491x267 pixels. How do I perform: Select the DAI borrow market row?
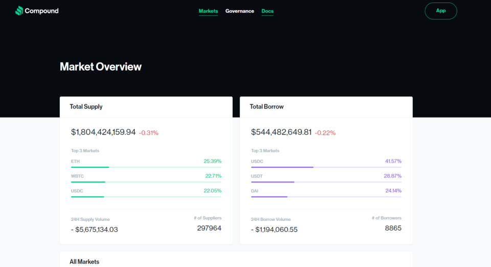[x=326, y=192]
